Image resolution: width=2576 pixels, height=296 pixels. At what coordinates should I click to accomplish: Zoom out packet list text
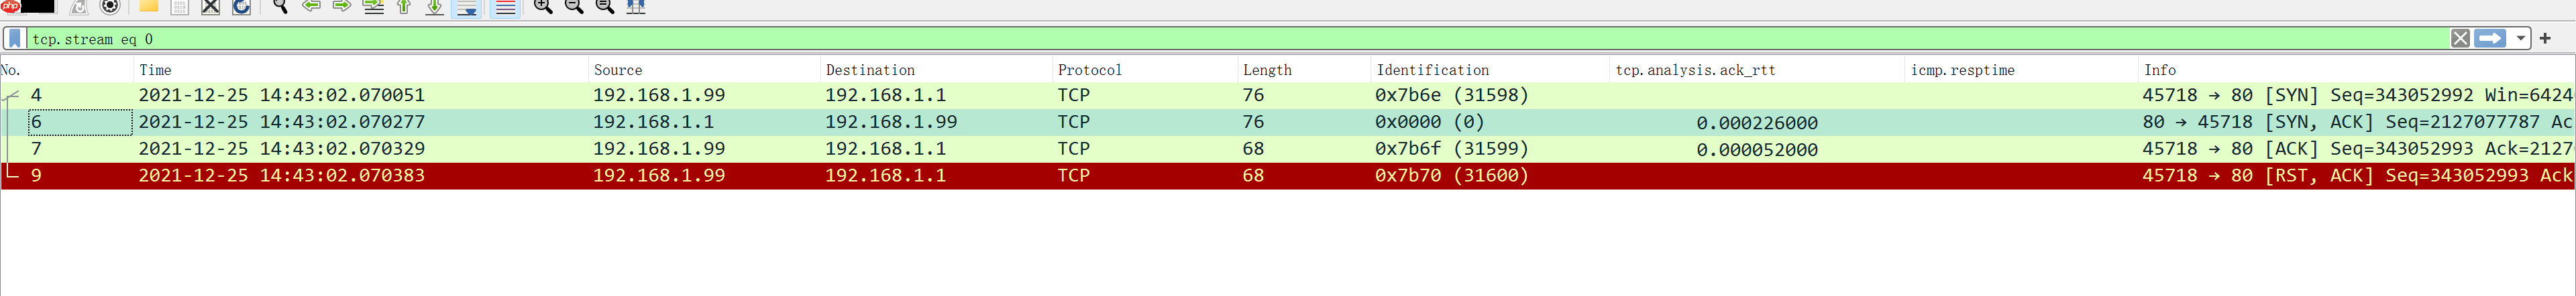pos(574,6)
